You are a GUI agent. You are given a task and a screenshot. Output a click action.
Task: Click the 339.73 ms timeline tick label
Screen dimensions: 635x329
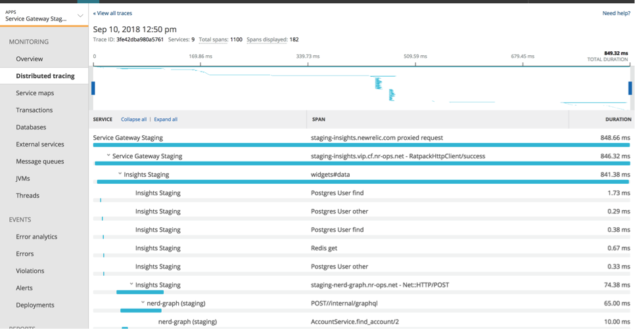tap(308, 56)
